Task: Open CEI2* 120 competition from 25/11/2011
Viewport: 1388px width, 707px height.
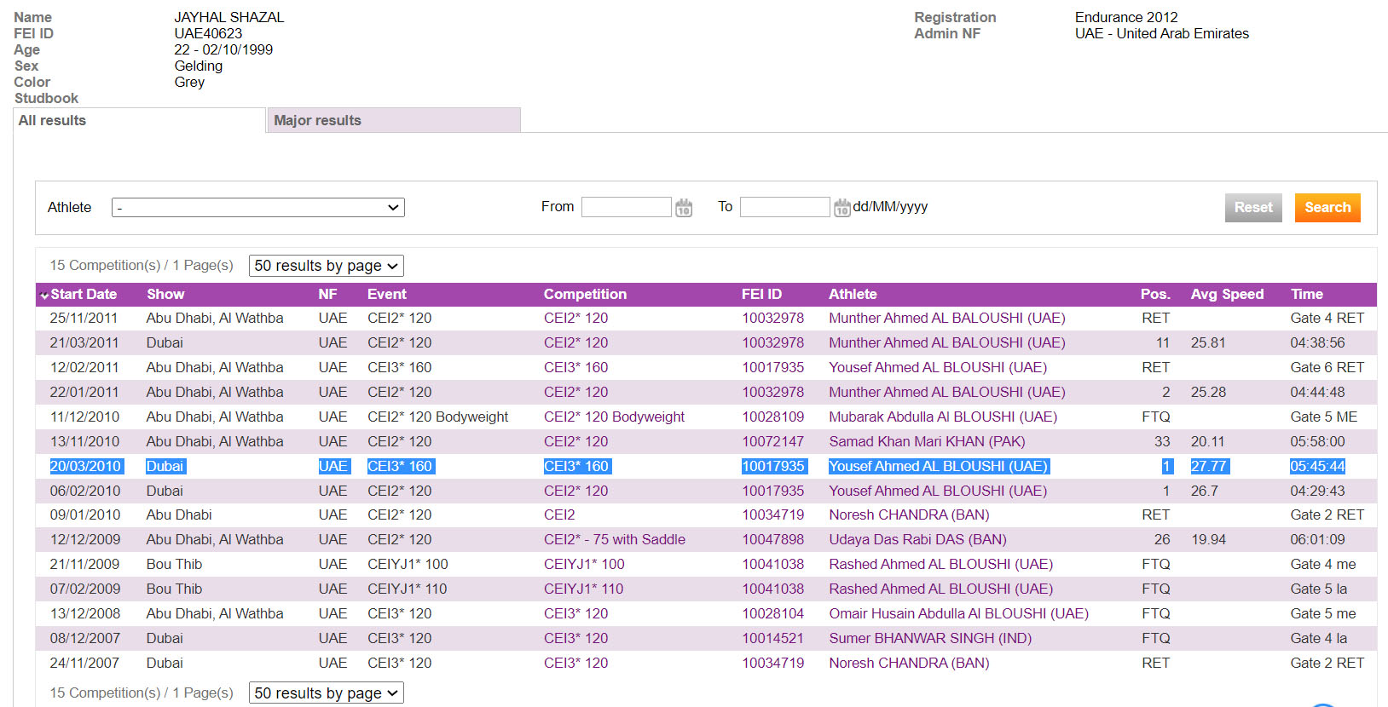Action: [575, 318]
